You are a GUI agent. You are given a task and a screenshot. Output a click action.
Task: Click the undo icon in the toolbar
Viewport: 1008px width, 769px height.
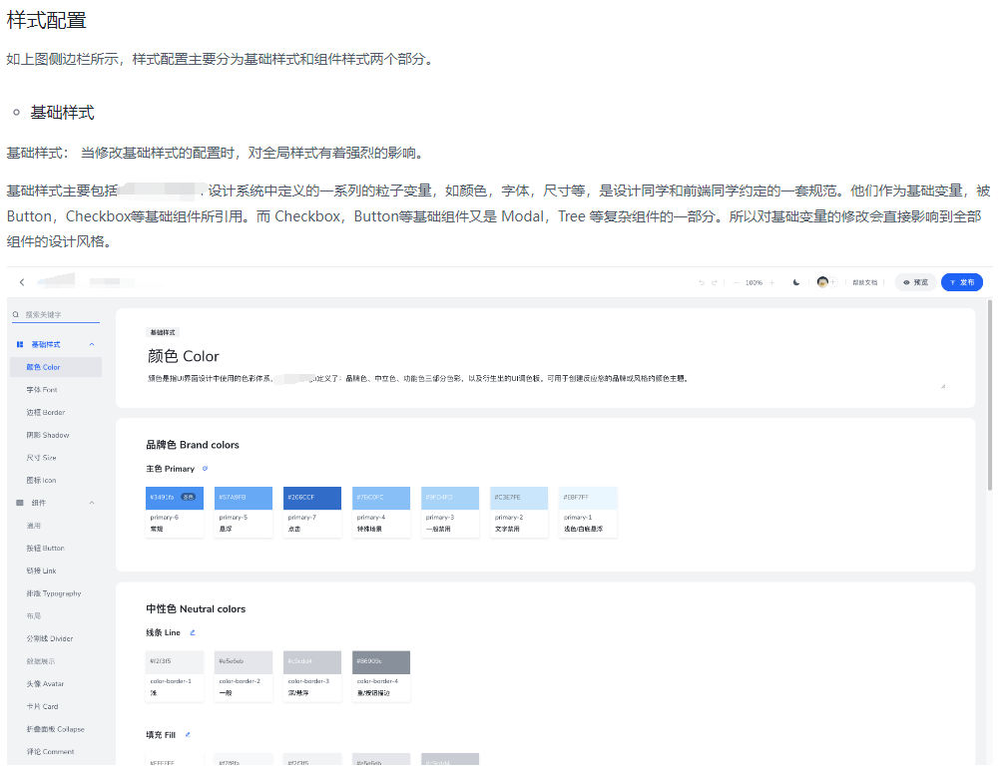pos(702,282)
